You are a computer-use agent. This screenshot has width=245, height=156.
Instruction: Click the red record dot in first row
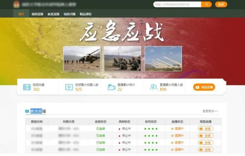(x=119, y=129)
